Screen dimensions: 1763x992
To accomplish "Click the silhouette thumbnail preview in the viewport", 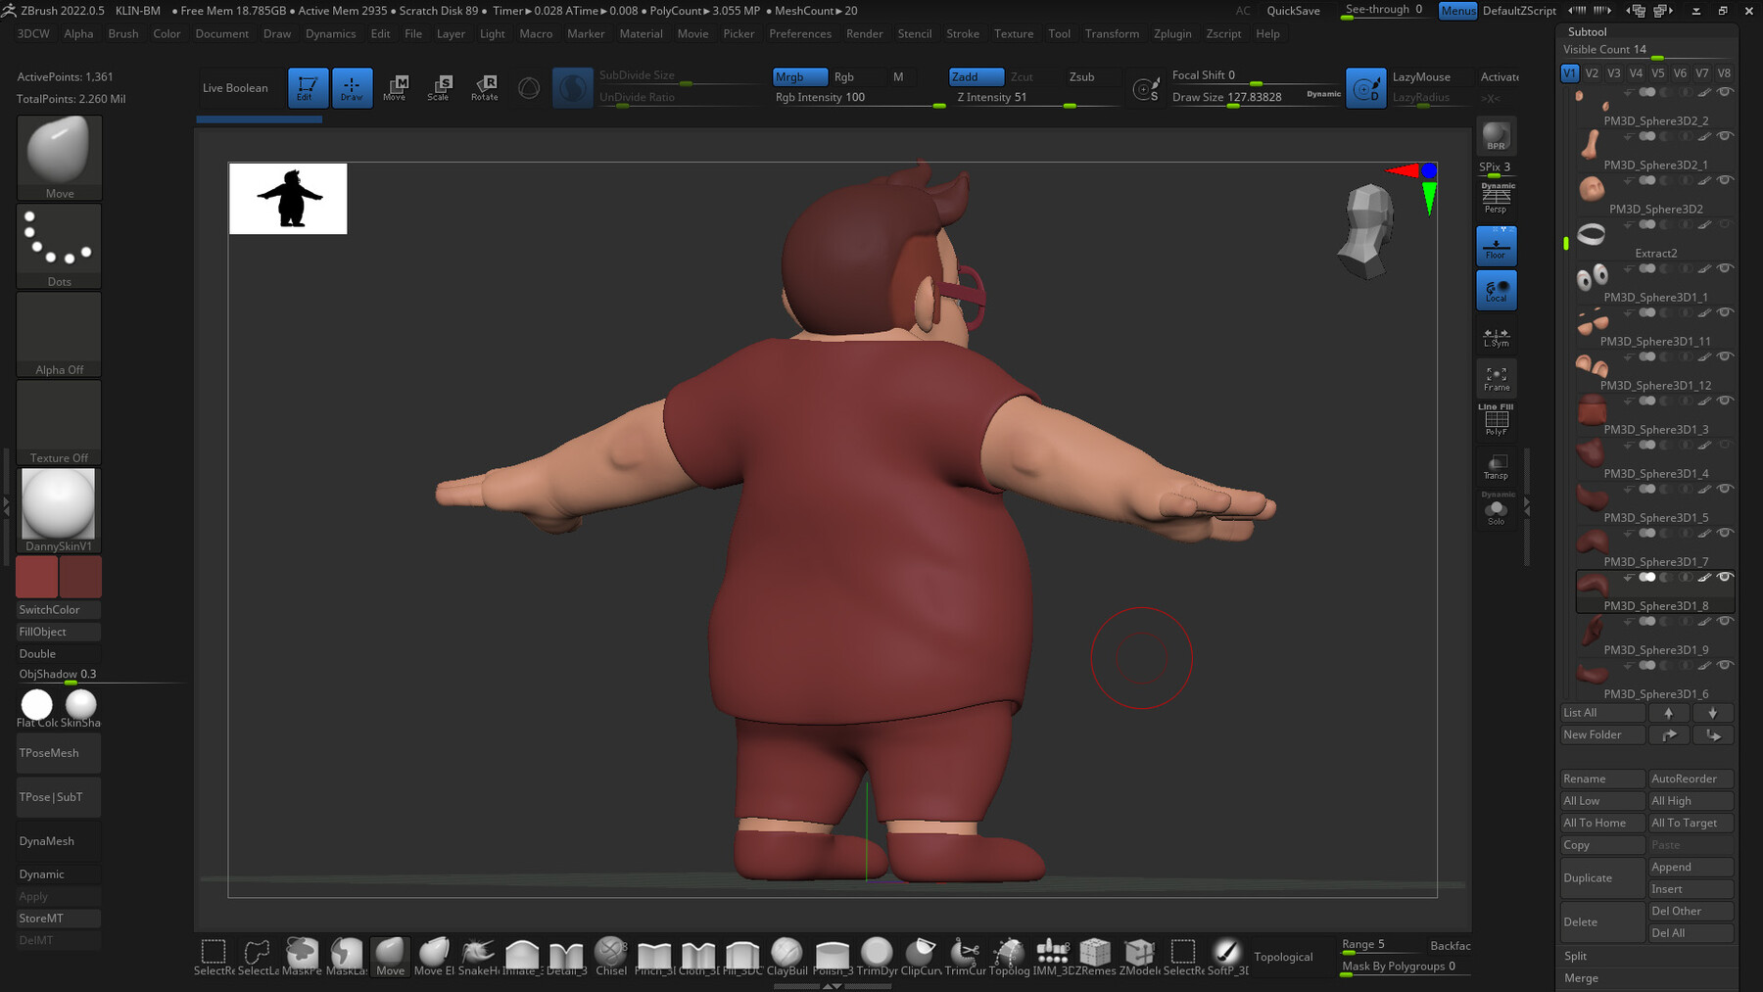I will (x=288, y=199).
